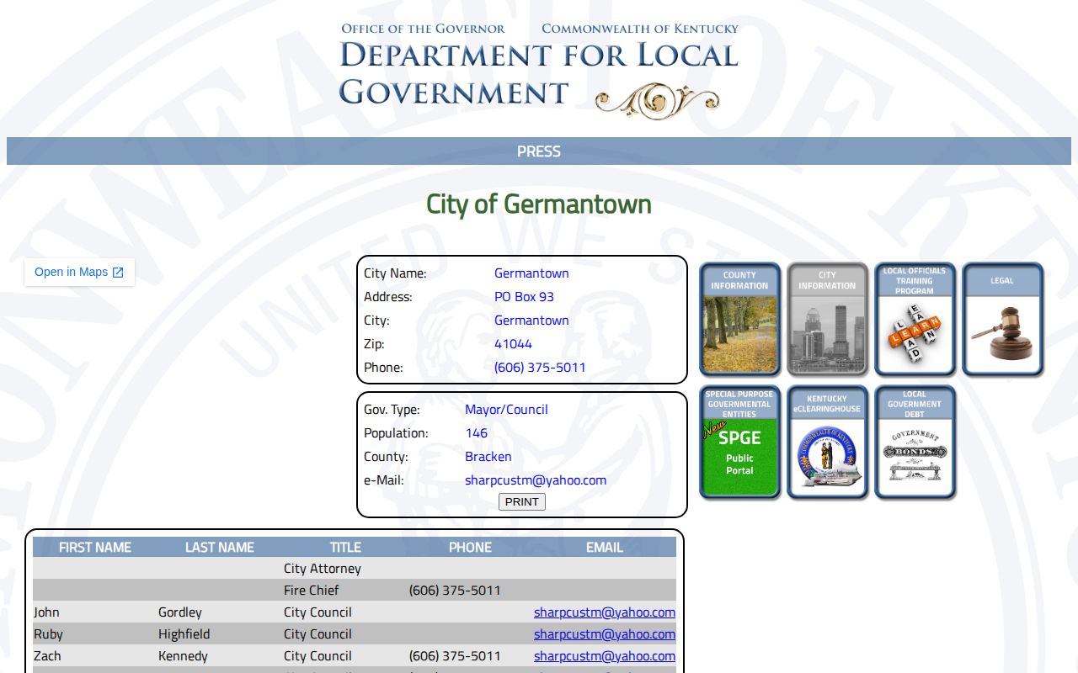Viewport: 1078px width, 673px height.
Task: Click the City Attorney title row
Action: (x=355, y=569)
